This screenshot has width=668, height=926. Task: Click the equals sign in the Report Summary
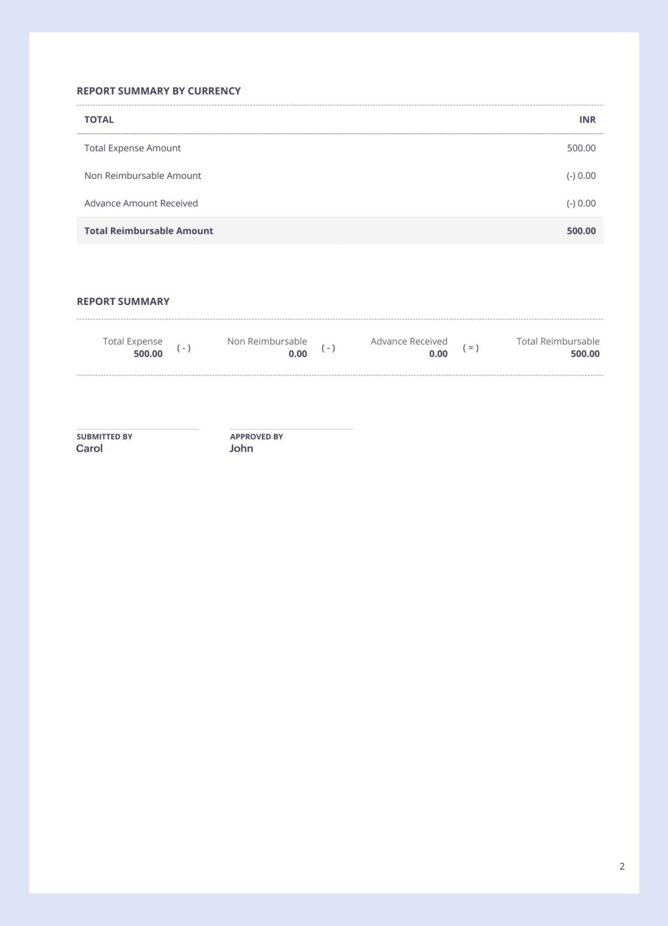coord(471,348)
